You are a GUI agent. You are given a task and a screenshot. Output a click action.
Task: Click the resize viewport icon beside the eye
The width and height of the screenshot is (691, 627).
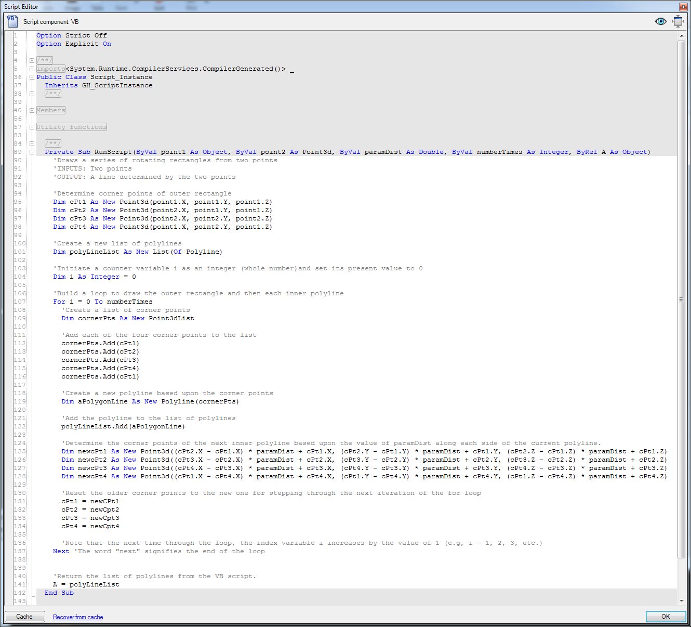pos(677,21)
